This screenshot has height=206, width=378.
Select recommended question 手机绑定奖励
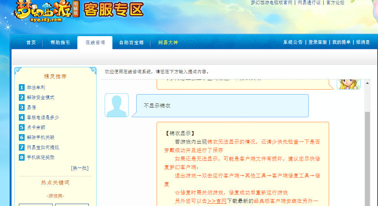(x=40, y=158)
